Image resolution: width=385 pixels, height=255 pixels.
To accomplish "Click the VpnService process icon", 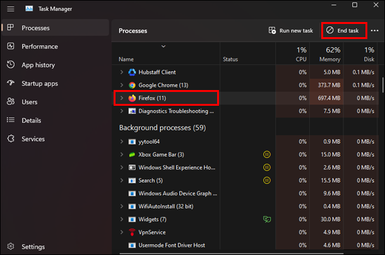I will (x=132, y=232).
